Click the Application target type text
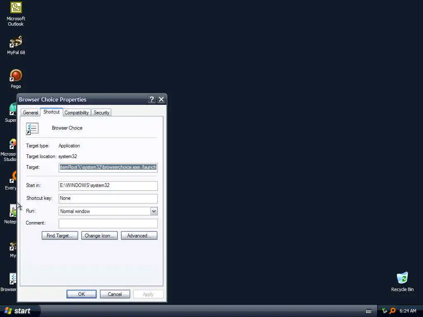The width and height of the screenshot is (423, 317). (x=69, y=146)
